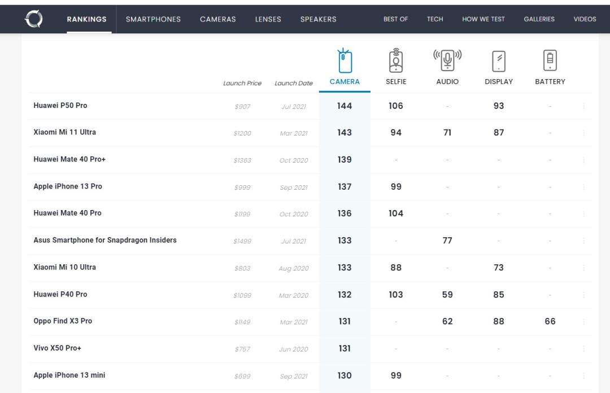The height and width of the screenshot is (393, 610).
Task: Open Apple iPhone 13 Pro details
Action: (68, 186)
